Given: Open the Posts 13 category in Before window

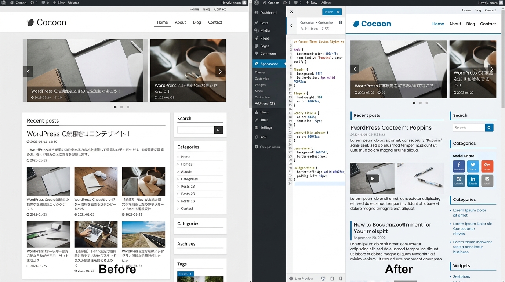Looking at the screenshot, I should [x=188, y=201].
